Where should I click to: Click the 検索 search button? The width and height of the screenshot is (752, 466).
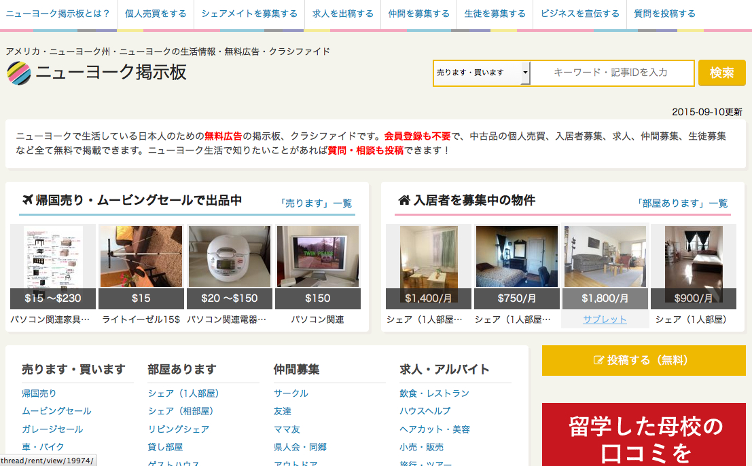(722, 73)
